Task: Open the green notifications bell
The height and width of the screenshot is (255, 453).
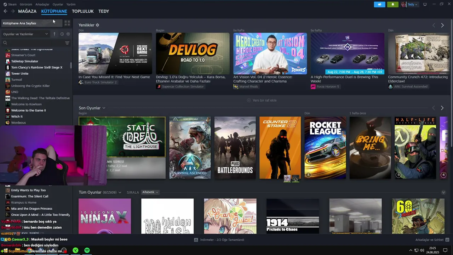Action: tap(392, 4)
